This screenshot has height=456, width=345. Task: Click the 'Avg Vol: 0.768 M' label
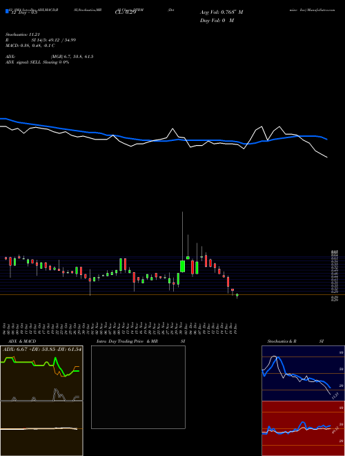(x=221, y=12)
